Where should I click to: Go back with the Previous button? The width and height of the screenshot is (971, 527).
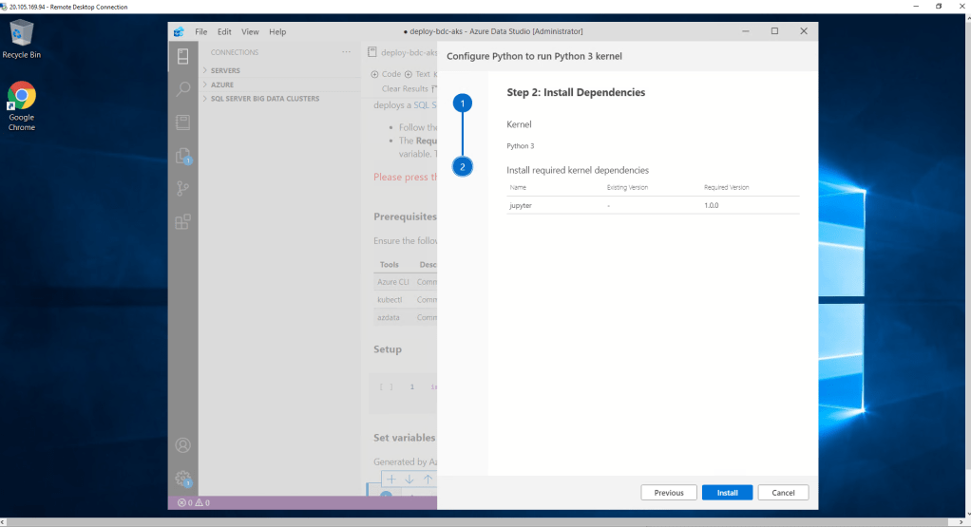point(669,493)
